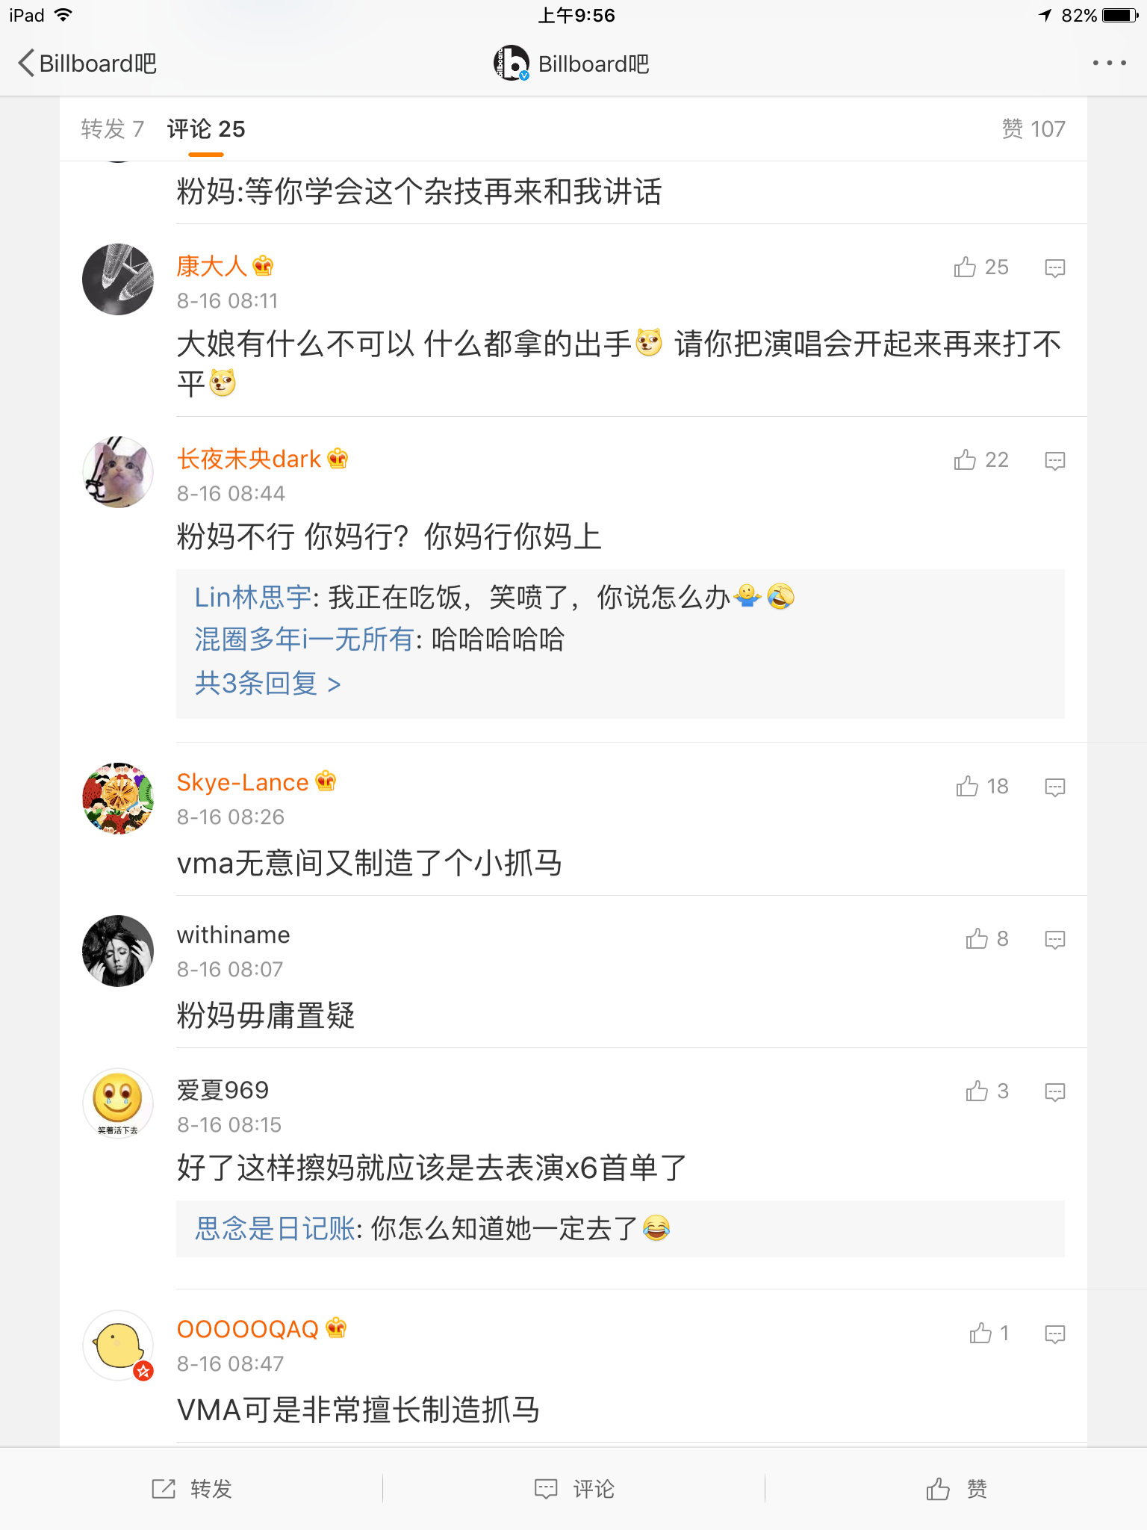The height and width of the screenshot is (1530, 1147).
Task: Reply to 康大人's comment via bubble icon
Action: pyautogui.click(x=1054, y=267)
